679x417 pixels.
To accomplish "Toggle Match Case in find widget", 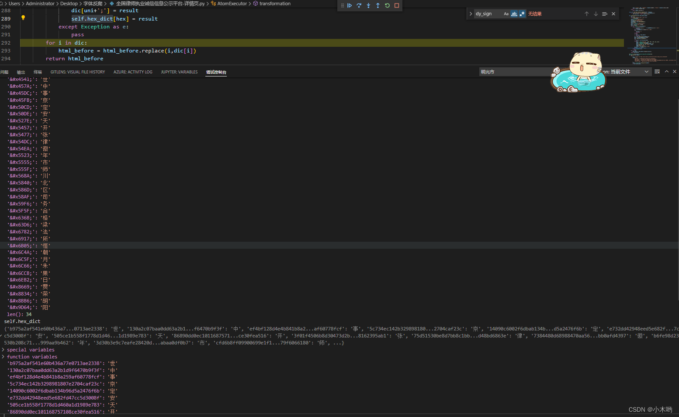I will (506, 14).
